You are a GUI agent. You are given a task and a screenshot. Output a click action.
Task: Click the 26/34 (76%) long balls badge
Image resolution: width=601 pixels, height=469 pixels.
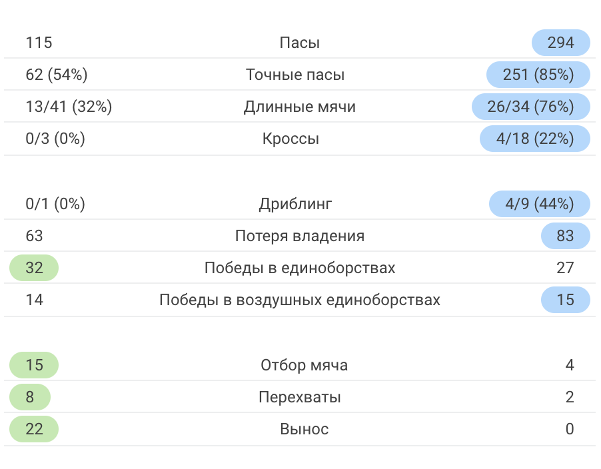coord(531,107)
